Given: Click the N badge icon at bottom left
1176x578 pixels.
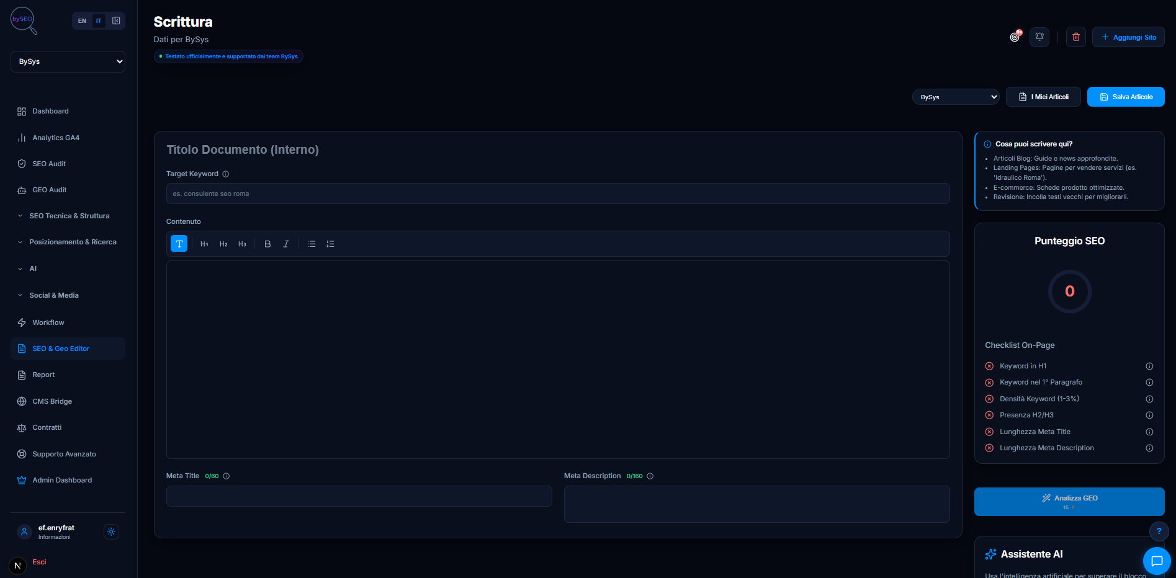Looking at the screenshot, I should pos(17,566).
